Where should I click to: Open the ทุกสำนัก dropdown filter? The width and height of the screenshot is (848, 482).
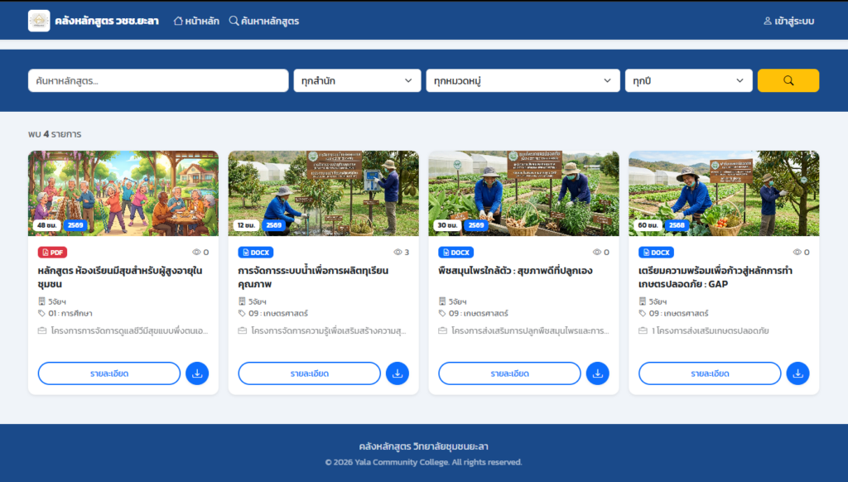357,80
